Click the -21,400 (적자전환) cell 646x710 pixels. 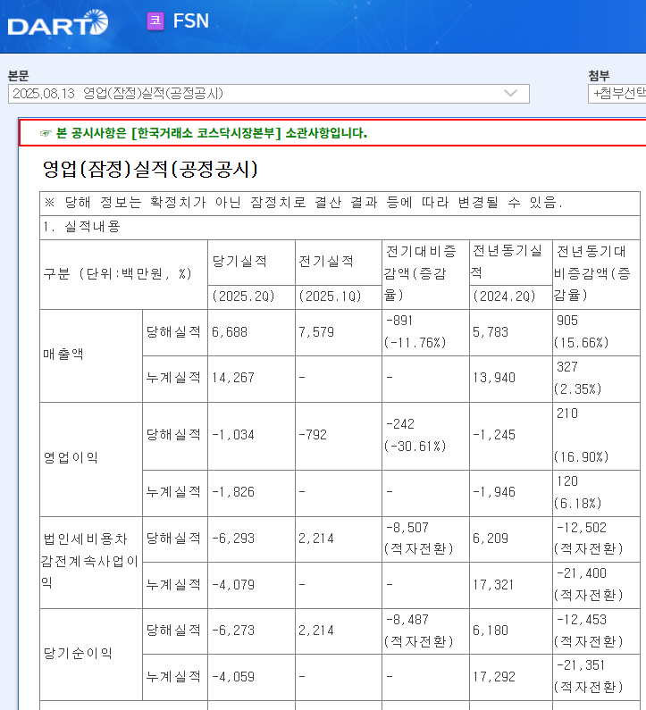point(596,585)
